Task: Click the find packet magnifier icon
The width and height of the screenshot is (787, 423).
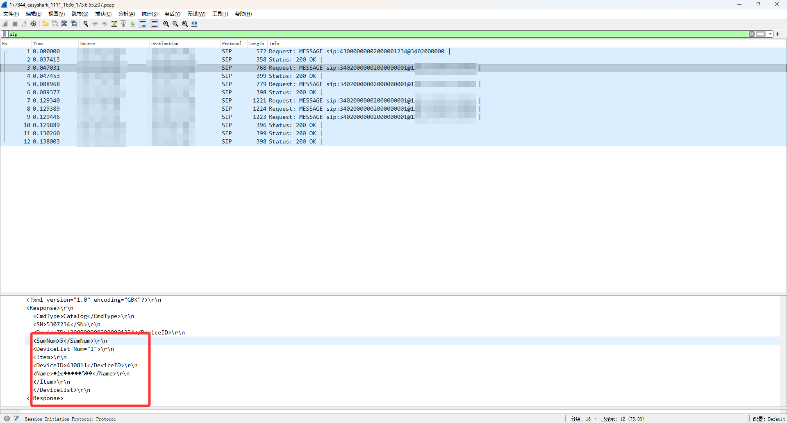Action: click(x=86, y=24)
